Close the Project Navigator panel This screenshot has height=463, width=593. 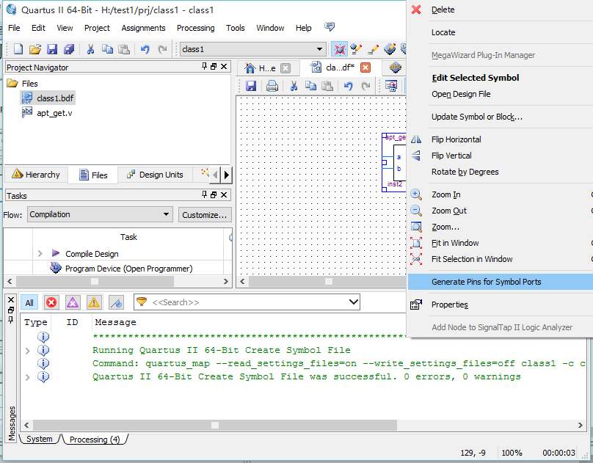point(224,67)
